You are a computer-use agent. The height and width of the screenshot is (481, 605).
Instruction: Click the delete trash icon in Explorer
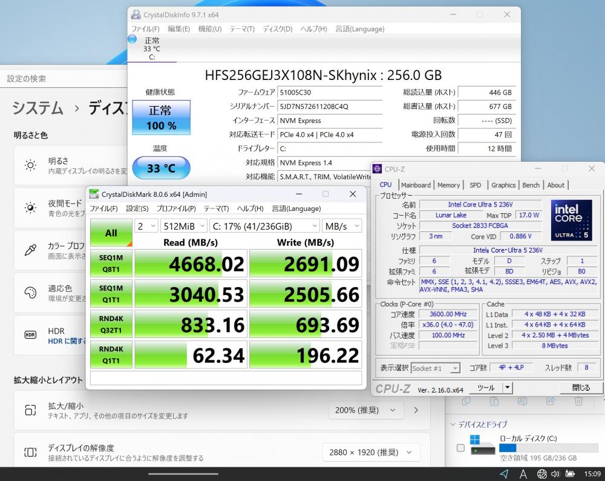pyautogui.click(x=578, y=401)
